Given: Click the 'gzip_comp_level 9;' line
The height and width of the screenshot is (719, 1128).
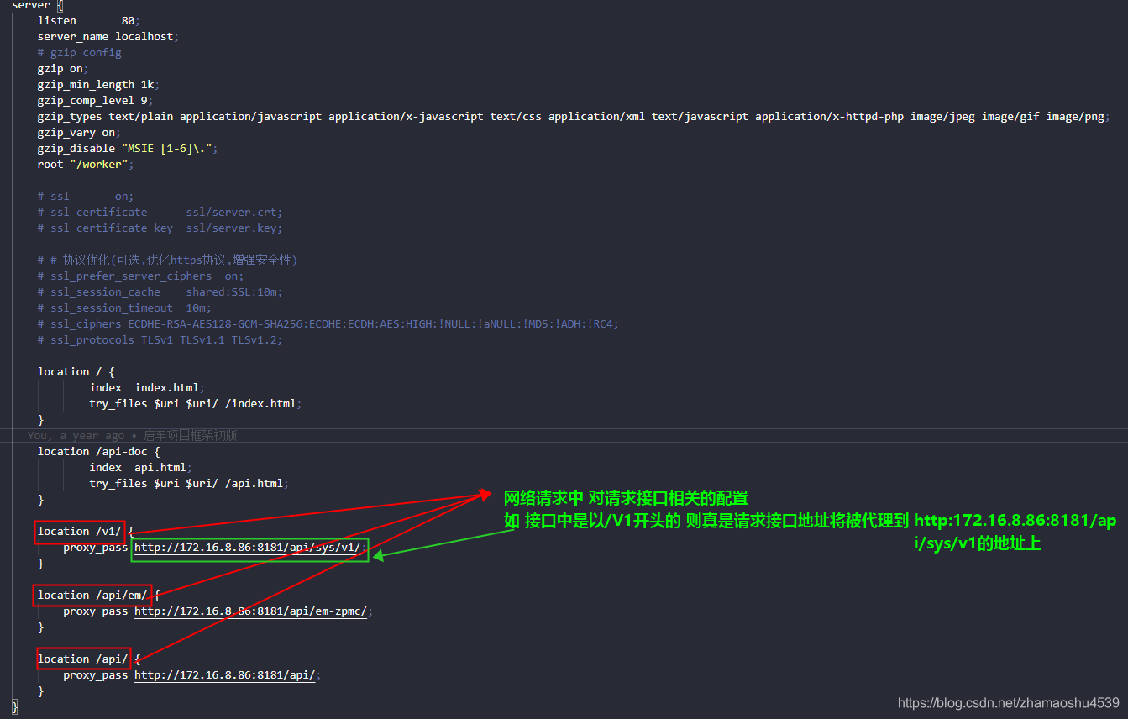Looking at the screenshot, I should coord(95,100).
